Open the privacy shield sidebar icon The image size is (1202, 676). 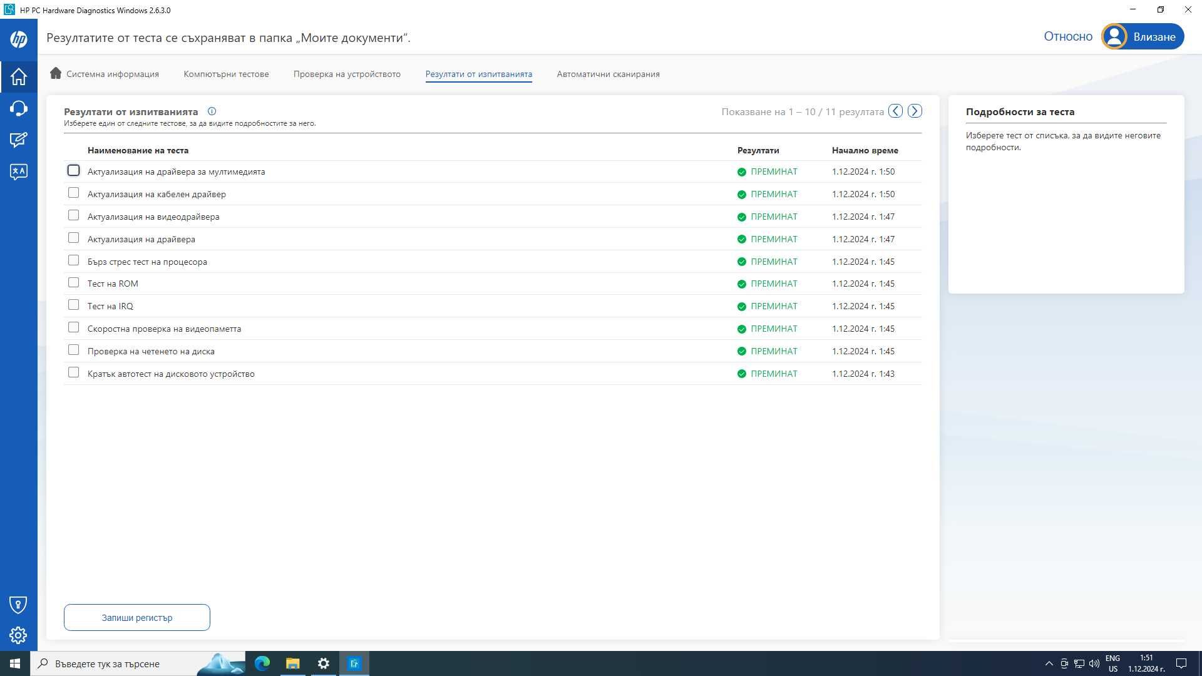pos(18,605)
